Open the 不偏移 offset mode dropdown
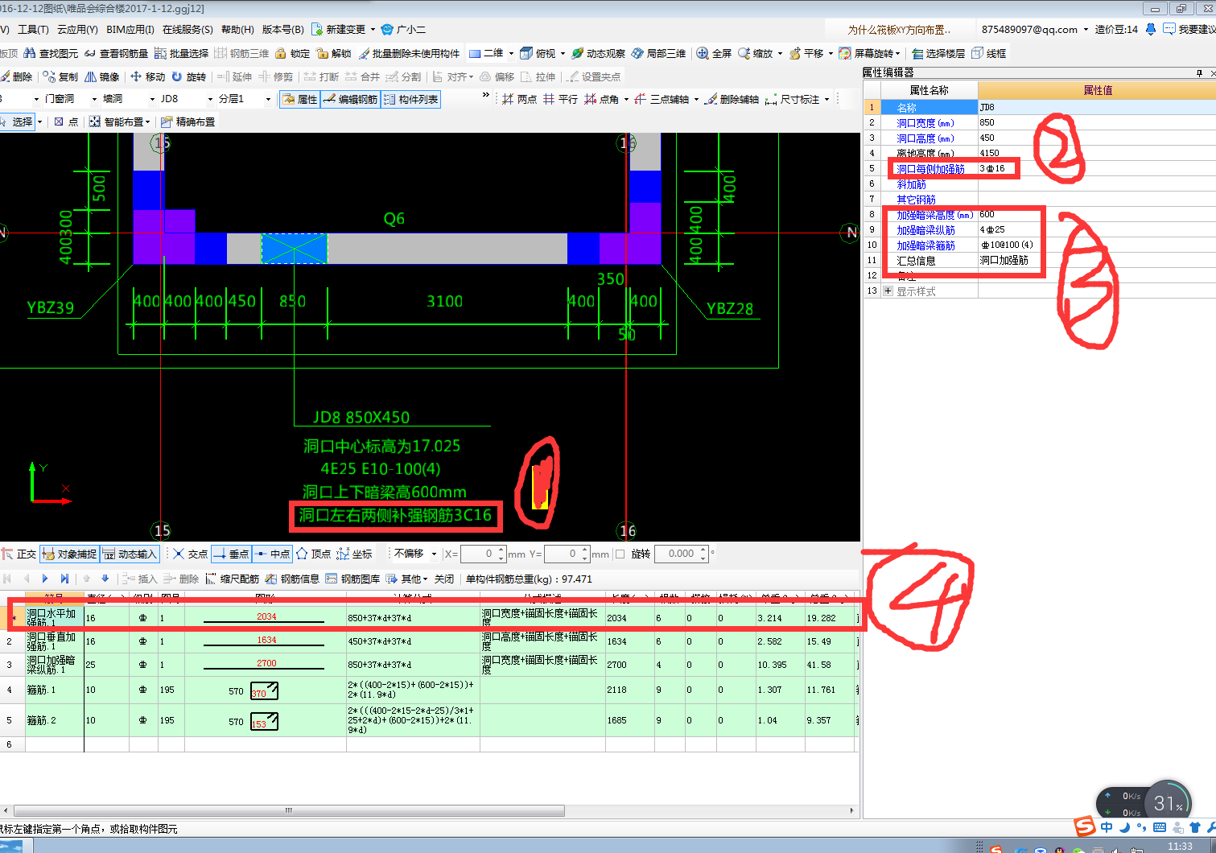 point(434,554)
